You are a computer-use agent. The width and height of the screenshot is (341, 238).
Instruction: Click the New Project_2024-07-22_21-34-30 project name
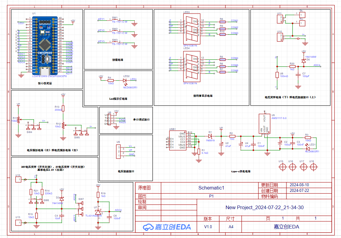[x=264, y=207]
